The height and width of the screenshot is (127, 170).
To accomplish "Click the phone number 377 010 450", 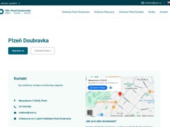I will [x=25, y=107].
